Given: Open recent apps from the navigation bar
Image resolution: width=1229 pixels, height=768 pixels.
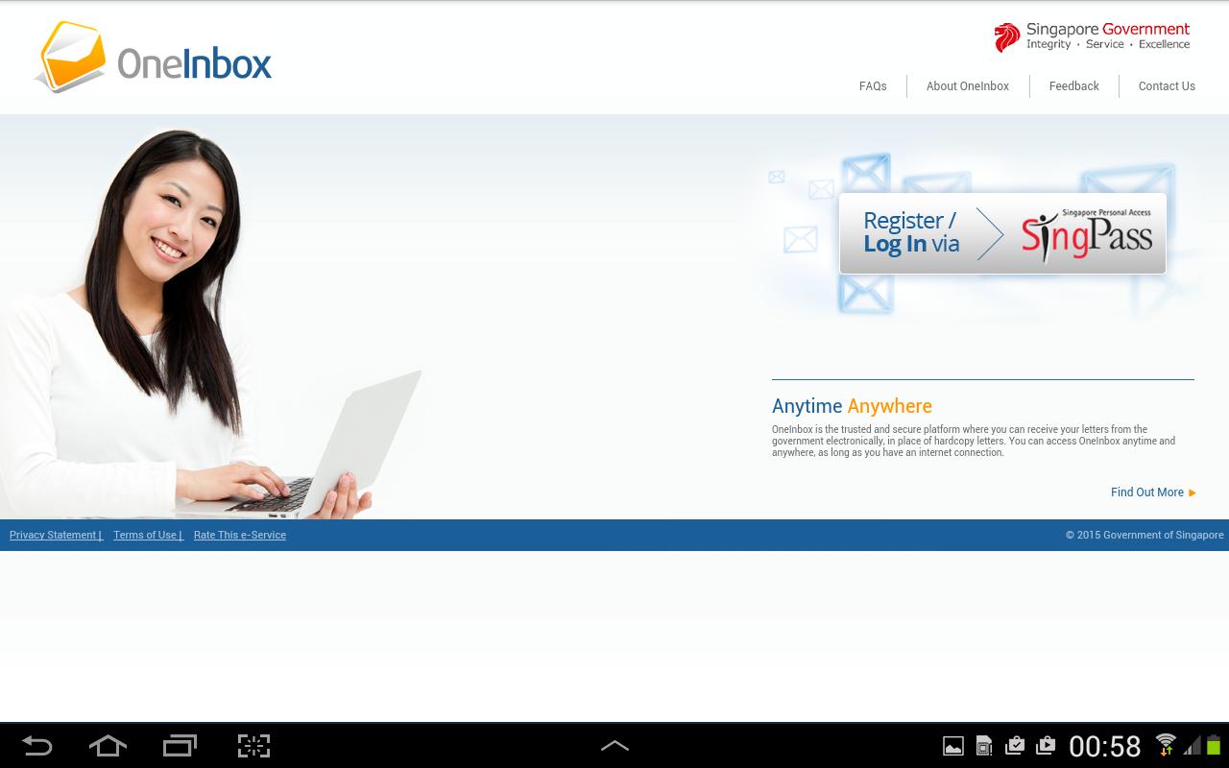Looking at the screenshot, I should pyautogui.click(x=180, y=746).
